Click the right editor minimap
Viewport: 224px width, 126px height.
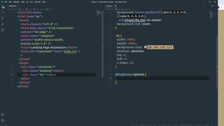(212, 14)
